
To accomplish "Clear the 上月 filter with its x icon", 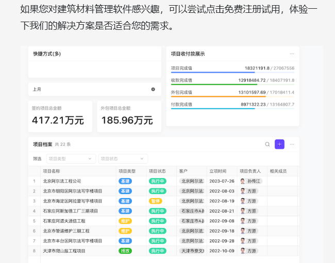I will point(153,90).
